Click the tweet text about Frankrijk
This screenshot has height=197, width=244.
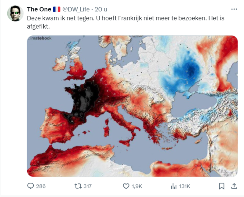126,22
